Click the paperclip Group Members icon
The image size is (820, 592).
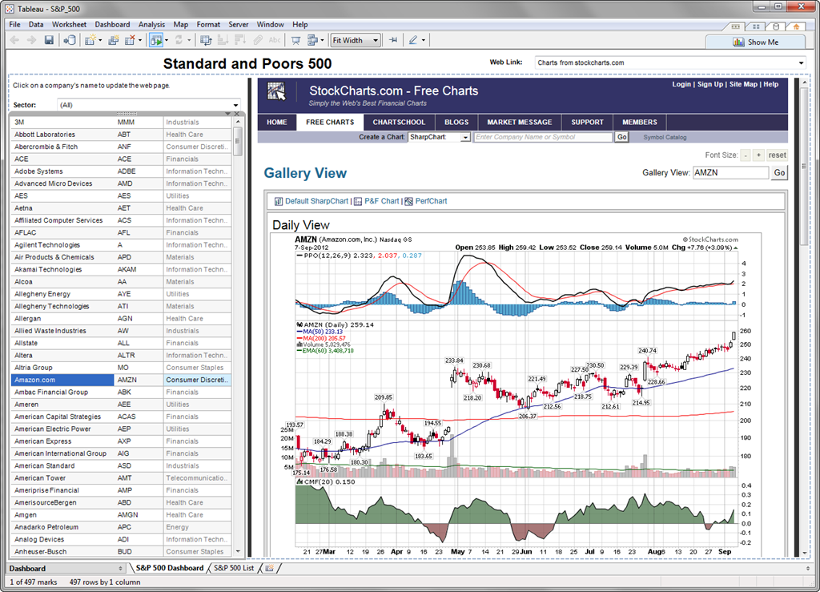258,40
